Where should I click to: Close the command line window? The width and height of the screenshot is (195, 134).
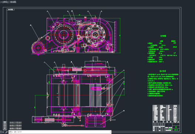(3, 132)
